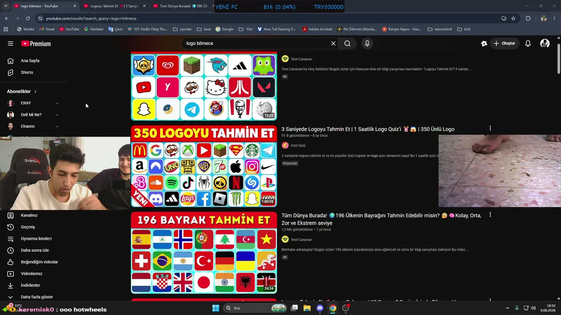
Task: Bookmark this page with the star icon
Action: click(513, 18)
